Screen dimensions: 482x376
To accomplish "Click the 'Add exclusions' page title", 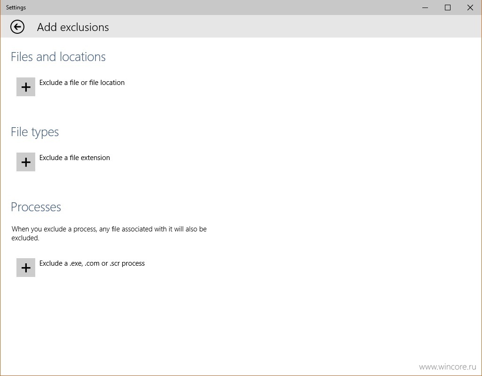I will tap(73, 27).
